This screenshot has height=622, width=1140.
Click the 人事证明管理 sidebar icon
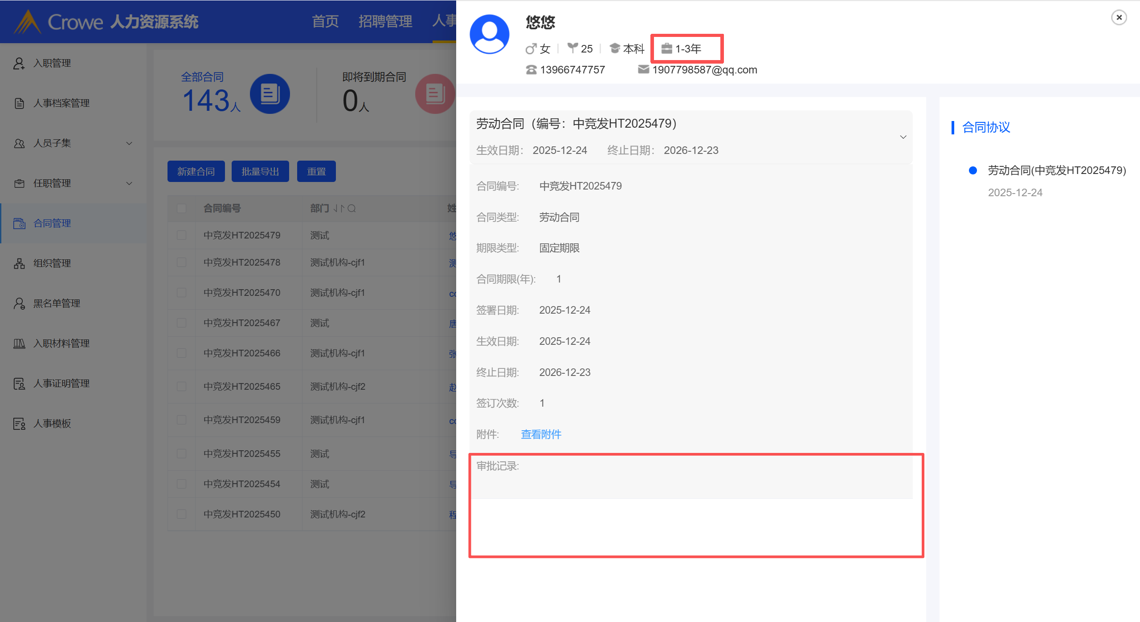coord(19,384)
